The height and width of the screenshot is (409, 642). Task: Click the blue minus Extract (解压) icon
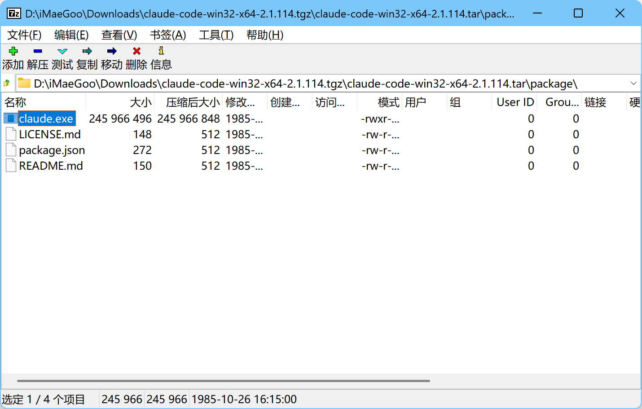38,51
